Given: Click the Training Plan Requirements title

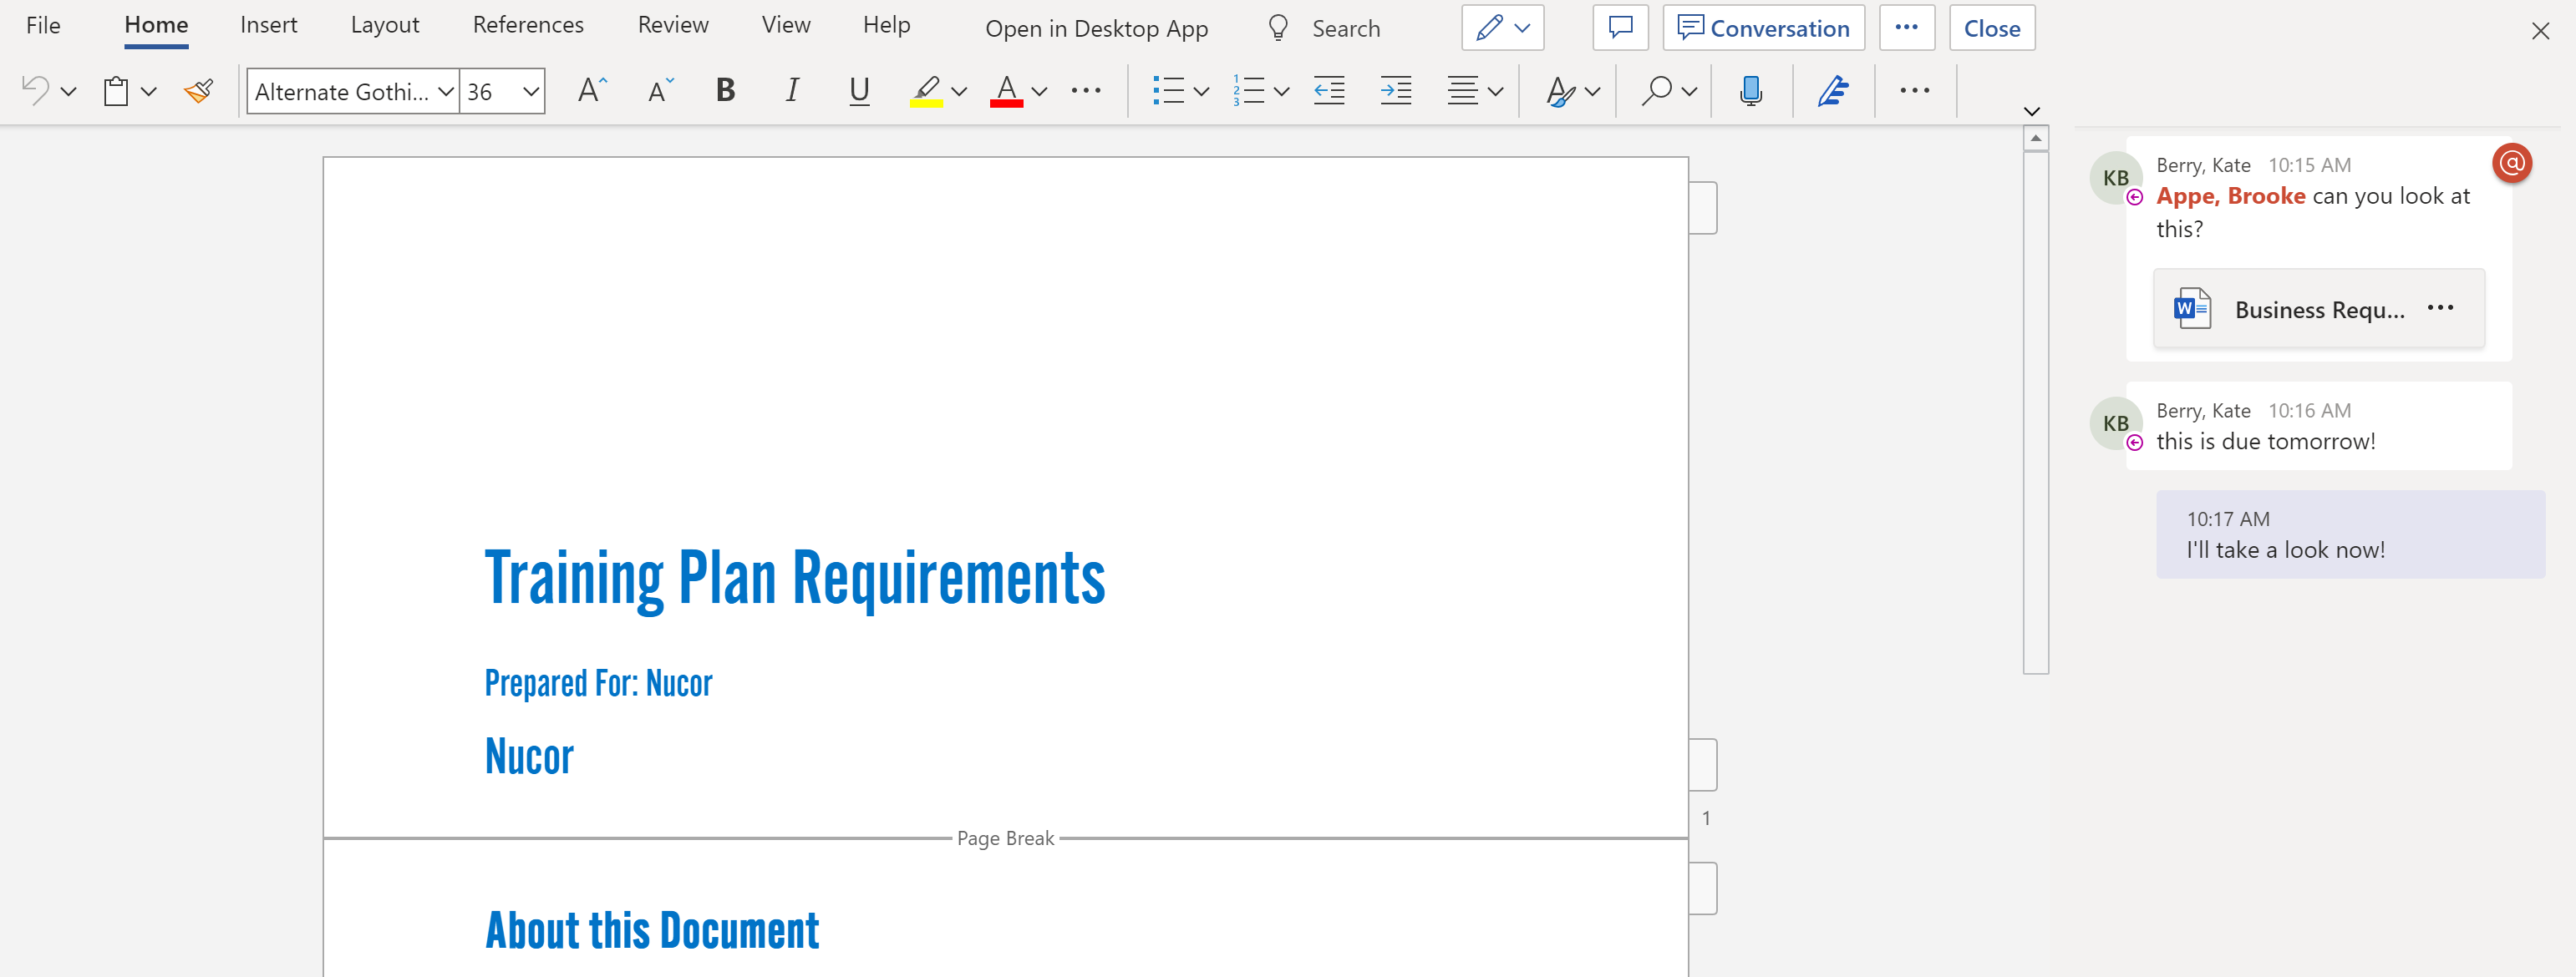Looking at the screenshot, I should click(x=794, y=579).
